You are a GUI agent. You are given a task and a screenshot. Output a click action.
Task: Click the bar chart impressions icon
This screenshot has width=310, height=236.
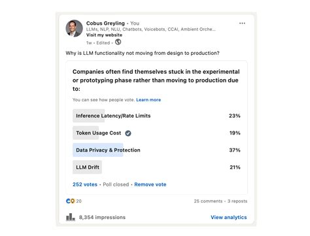pos(71,217)
